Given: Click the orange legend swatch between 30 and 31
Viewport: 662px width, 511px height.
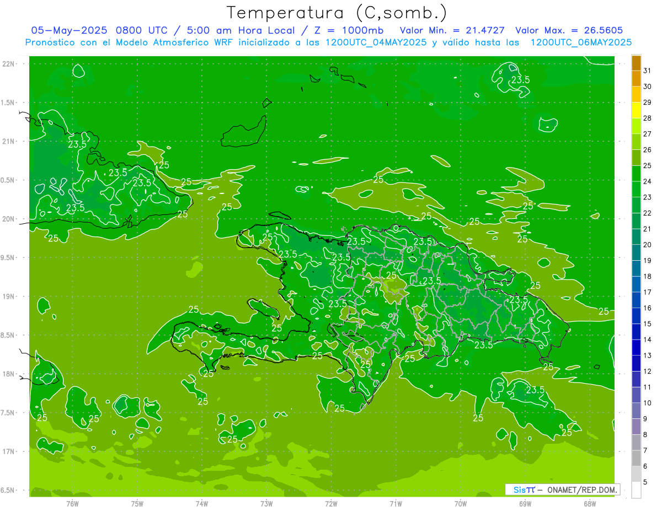Looking at the screenshot, I should (636, 79).
